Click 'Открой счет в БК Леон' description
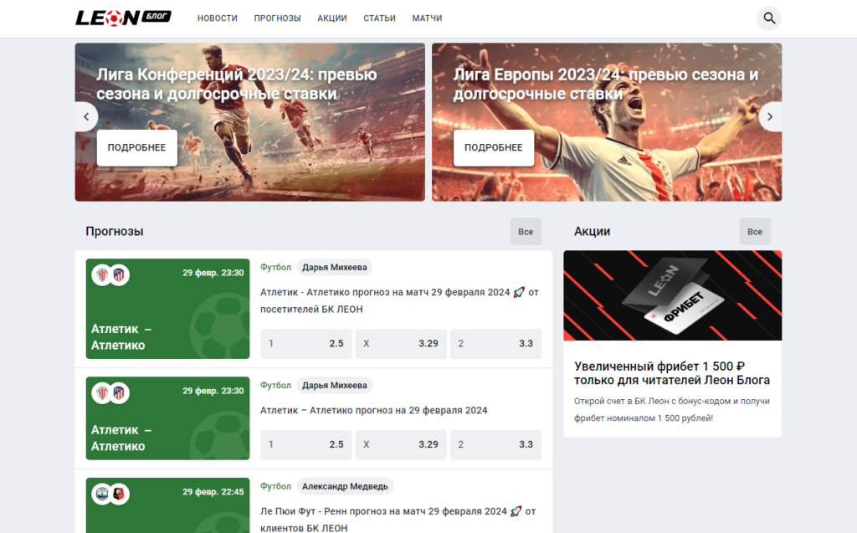The height and width of the screenshot is (533, 857). pos(672,409)
